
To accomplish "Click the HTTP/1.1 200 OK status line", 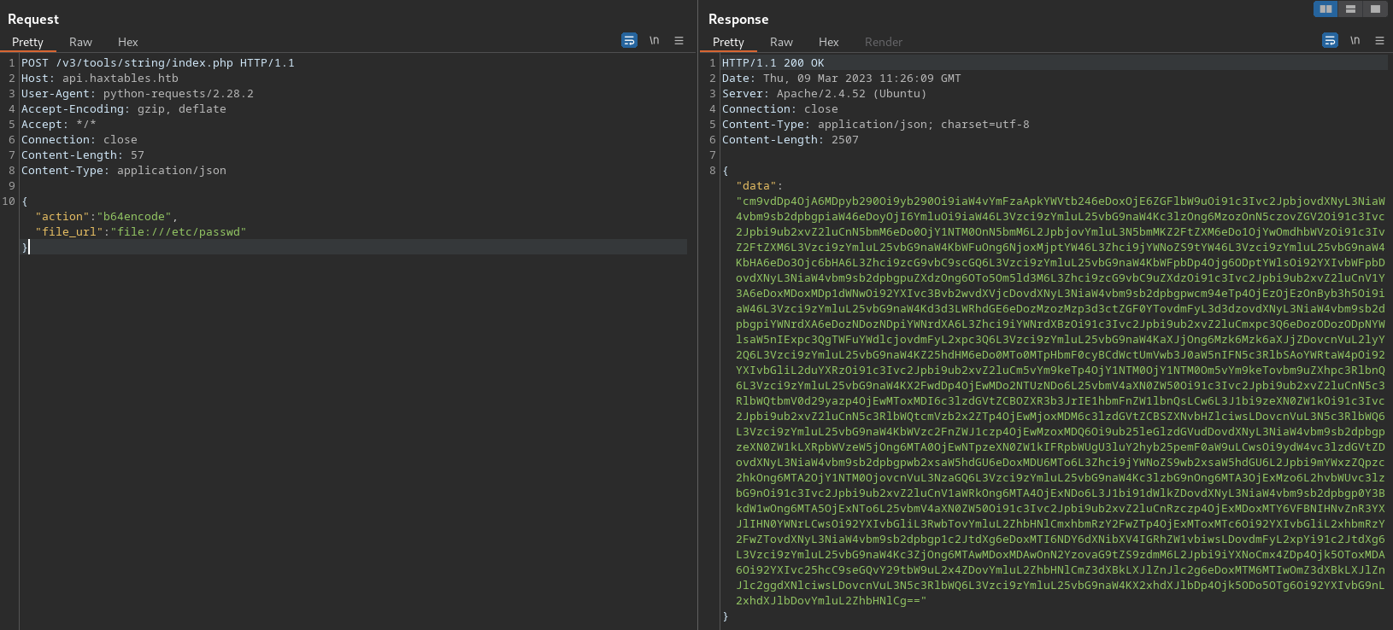I will click(773, 63).
